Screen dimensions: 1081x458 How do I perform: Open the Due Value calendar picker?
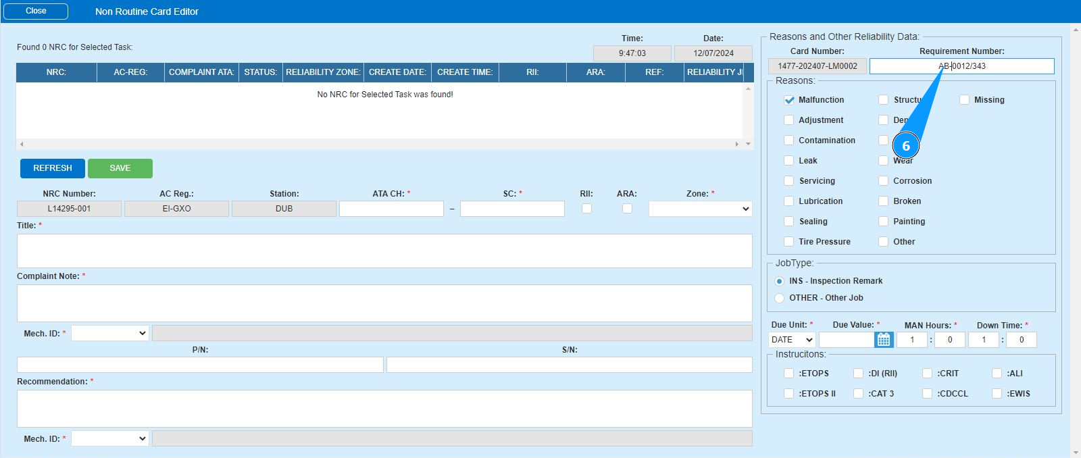pyautogui.click(x=883, y=340)
